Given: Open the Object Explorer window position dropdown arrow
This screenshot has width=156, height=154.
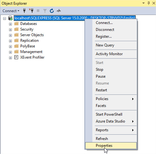Looking at the screenshot, I should tap(144, 3).
